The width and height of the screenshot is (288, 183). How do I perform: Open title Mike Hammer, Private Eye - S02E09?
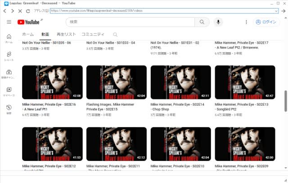coord(242,166)
